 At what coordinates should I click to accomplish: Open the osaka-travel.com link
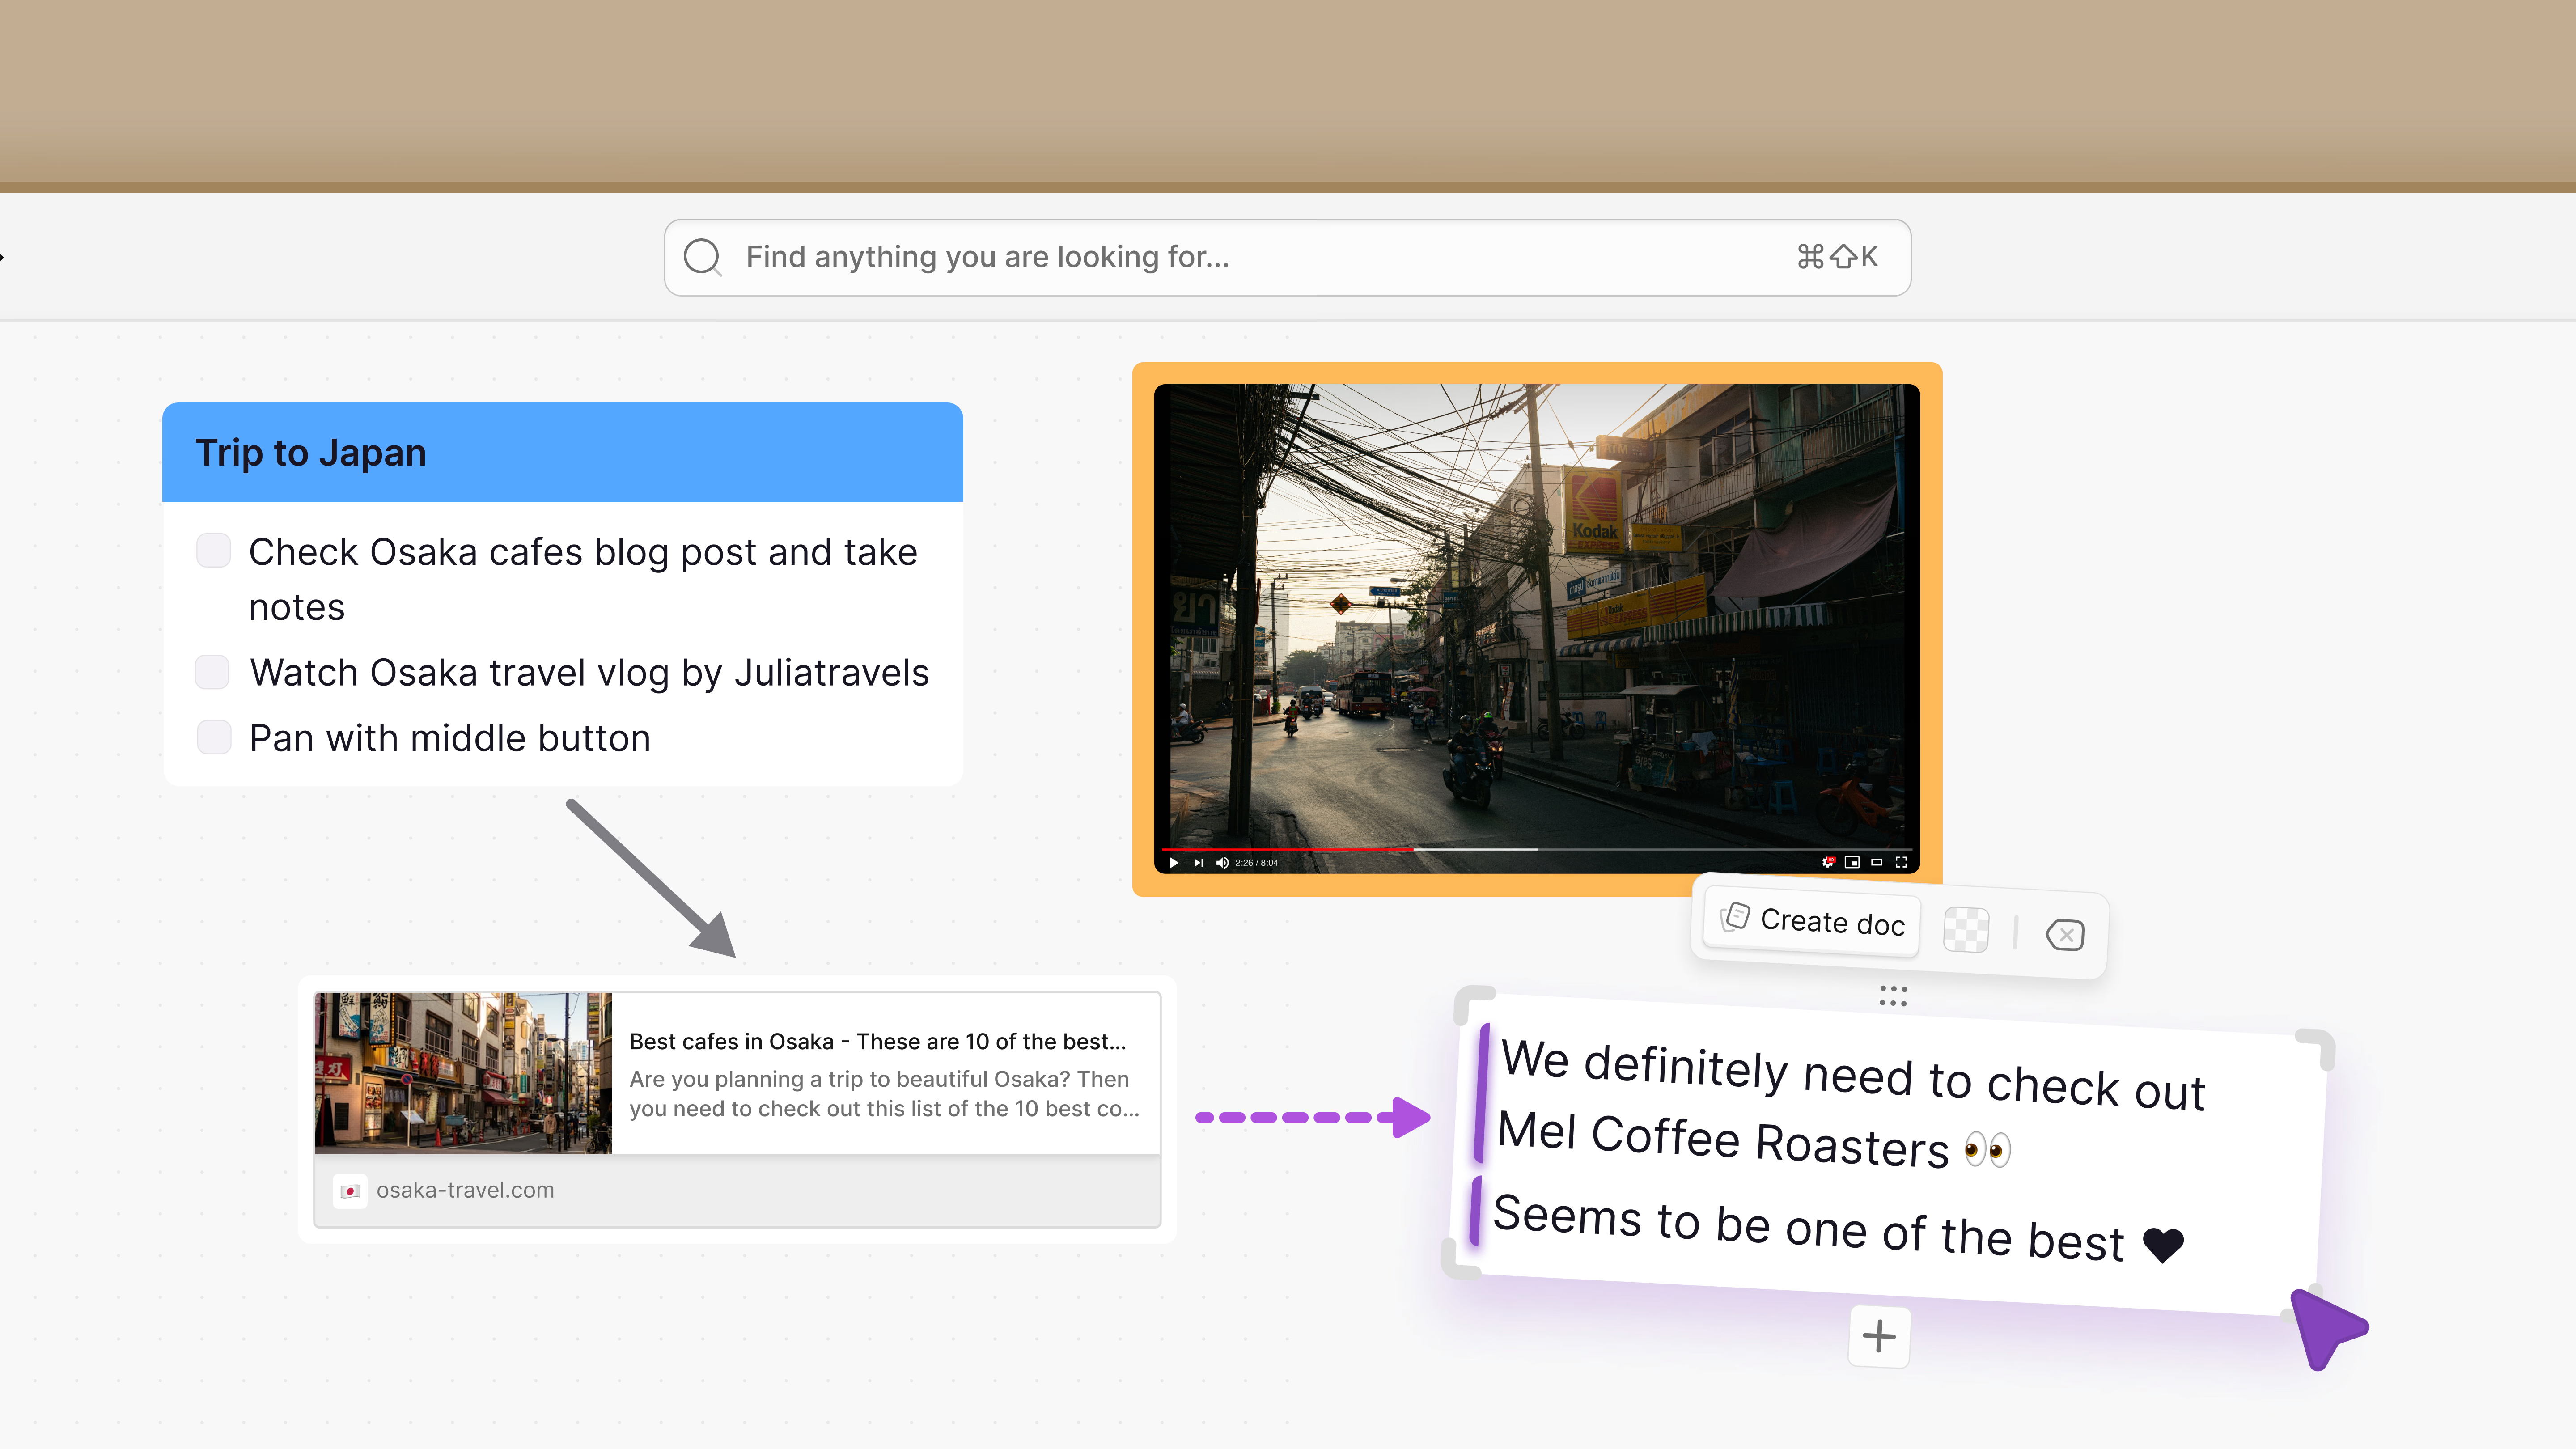tap(464, 1190)
